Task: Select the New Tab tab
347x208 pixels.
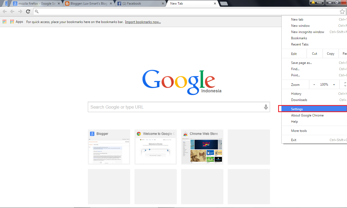Action: coord(192,4)
